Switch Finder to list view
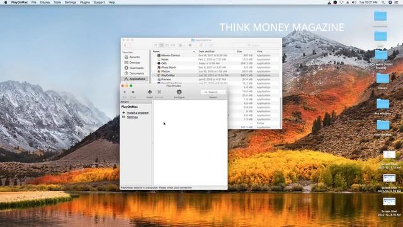 161,45
